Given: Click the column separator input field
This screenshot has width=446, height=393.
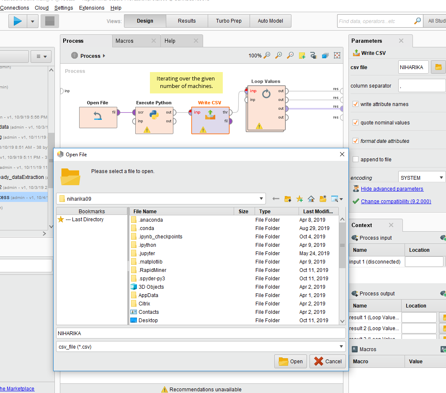Looking at the screenshot, I should click(422, 85).
